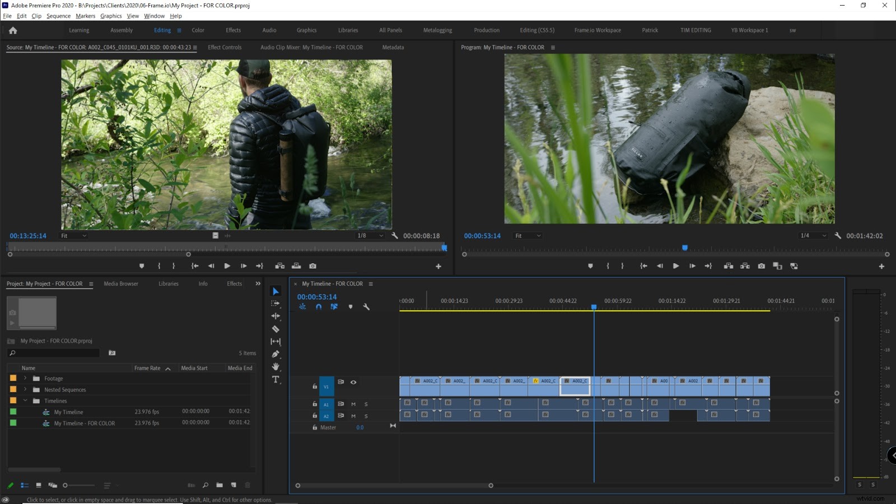Export a frame using the camera icon in Program Monitor
Image resolution: width=896 pixels, height=504 pixels.
[761, 266]
